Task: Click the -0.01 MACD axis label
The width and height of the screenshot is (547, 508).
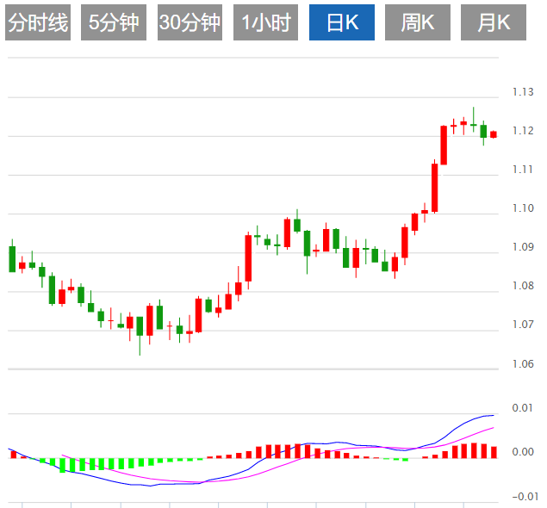Action: [x=525, y=497]
